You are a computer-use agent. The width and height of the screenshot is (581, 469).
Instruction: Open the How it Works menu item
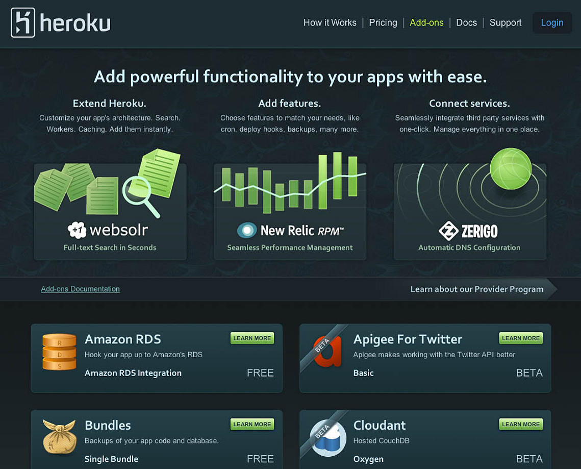coord(330,22)
